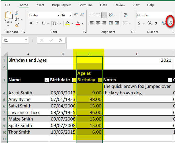Switch to Page Layout tab
The height and width of the screenshot is (143, 175).
point(61,5)
